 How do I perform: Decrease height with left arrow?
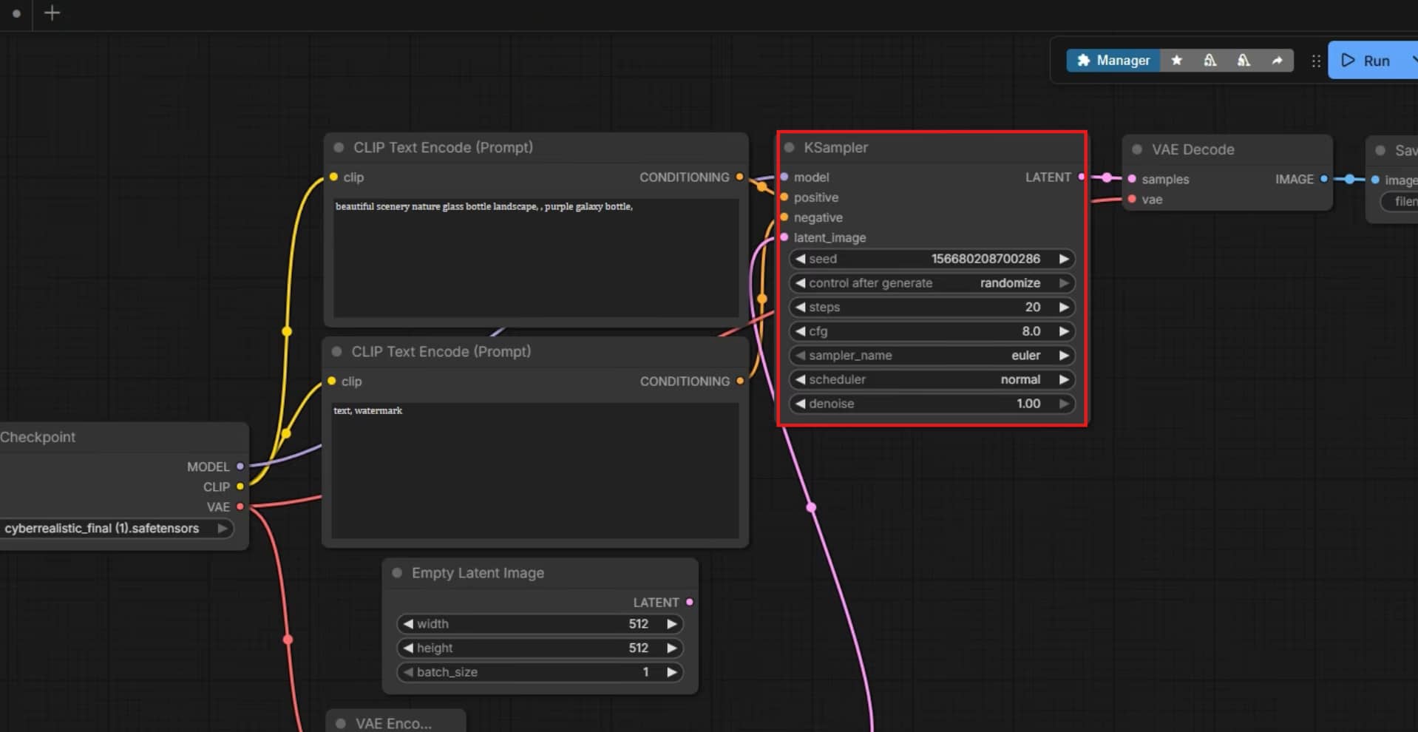pos(408,648)
